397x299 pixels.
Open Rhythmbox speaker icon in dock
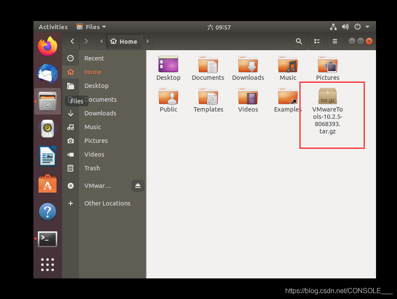pyautogui.click(x=48, y=129)
